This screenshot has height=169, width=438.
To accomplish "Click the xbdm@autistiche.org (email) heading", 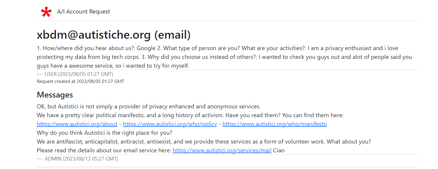I will (114, 35).
